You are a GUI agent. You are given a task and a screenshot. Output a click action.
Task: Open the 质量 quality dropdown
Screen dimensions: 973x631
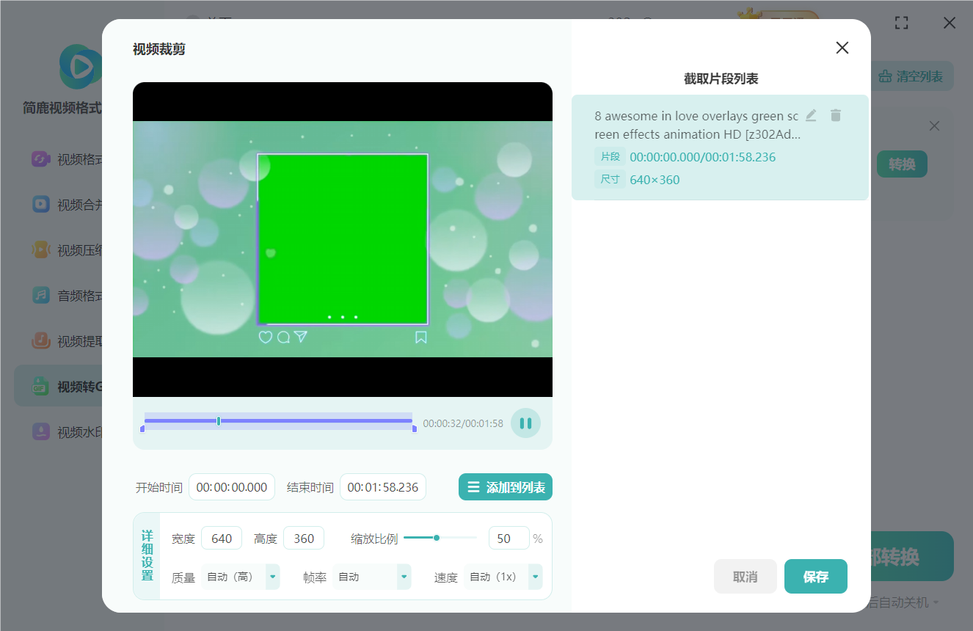pos(272,577)
